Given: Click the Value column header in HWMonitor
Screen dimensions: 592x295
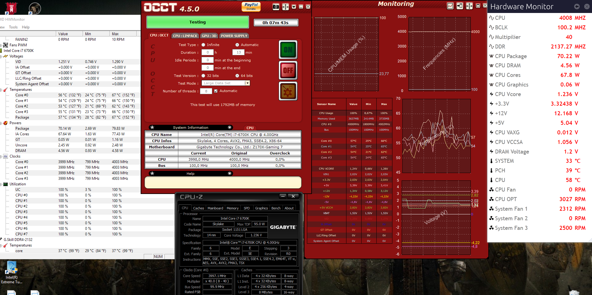Looking at the screenshot, I should click(69, 34).
